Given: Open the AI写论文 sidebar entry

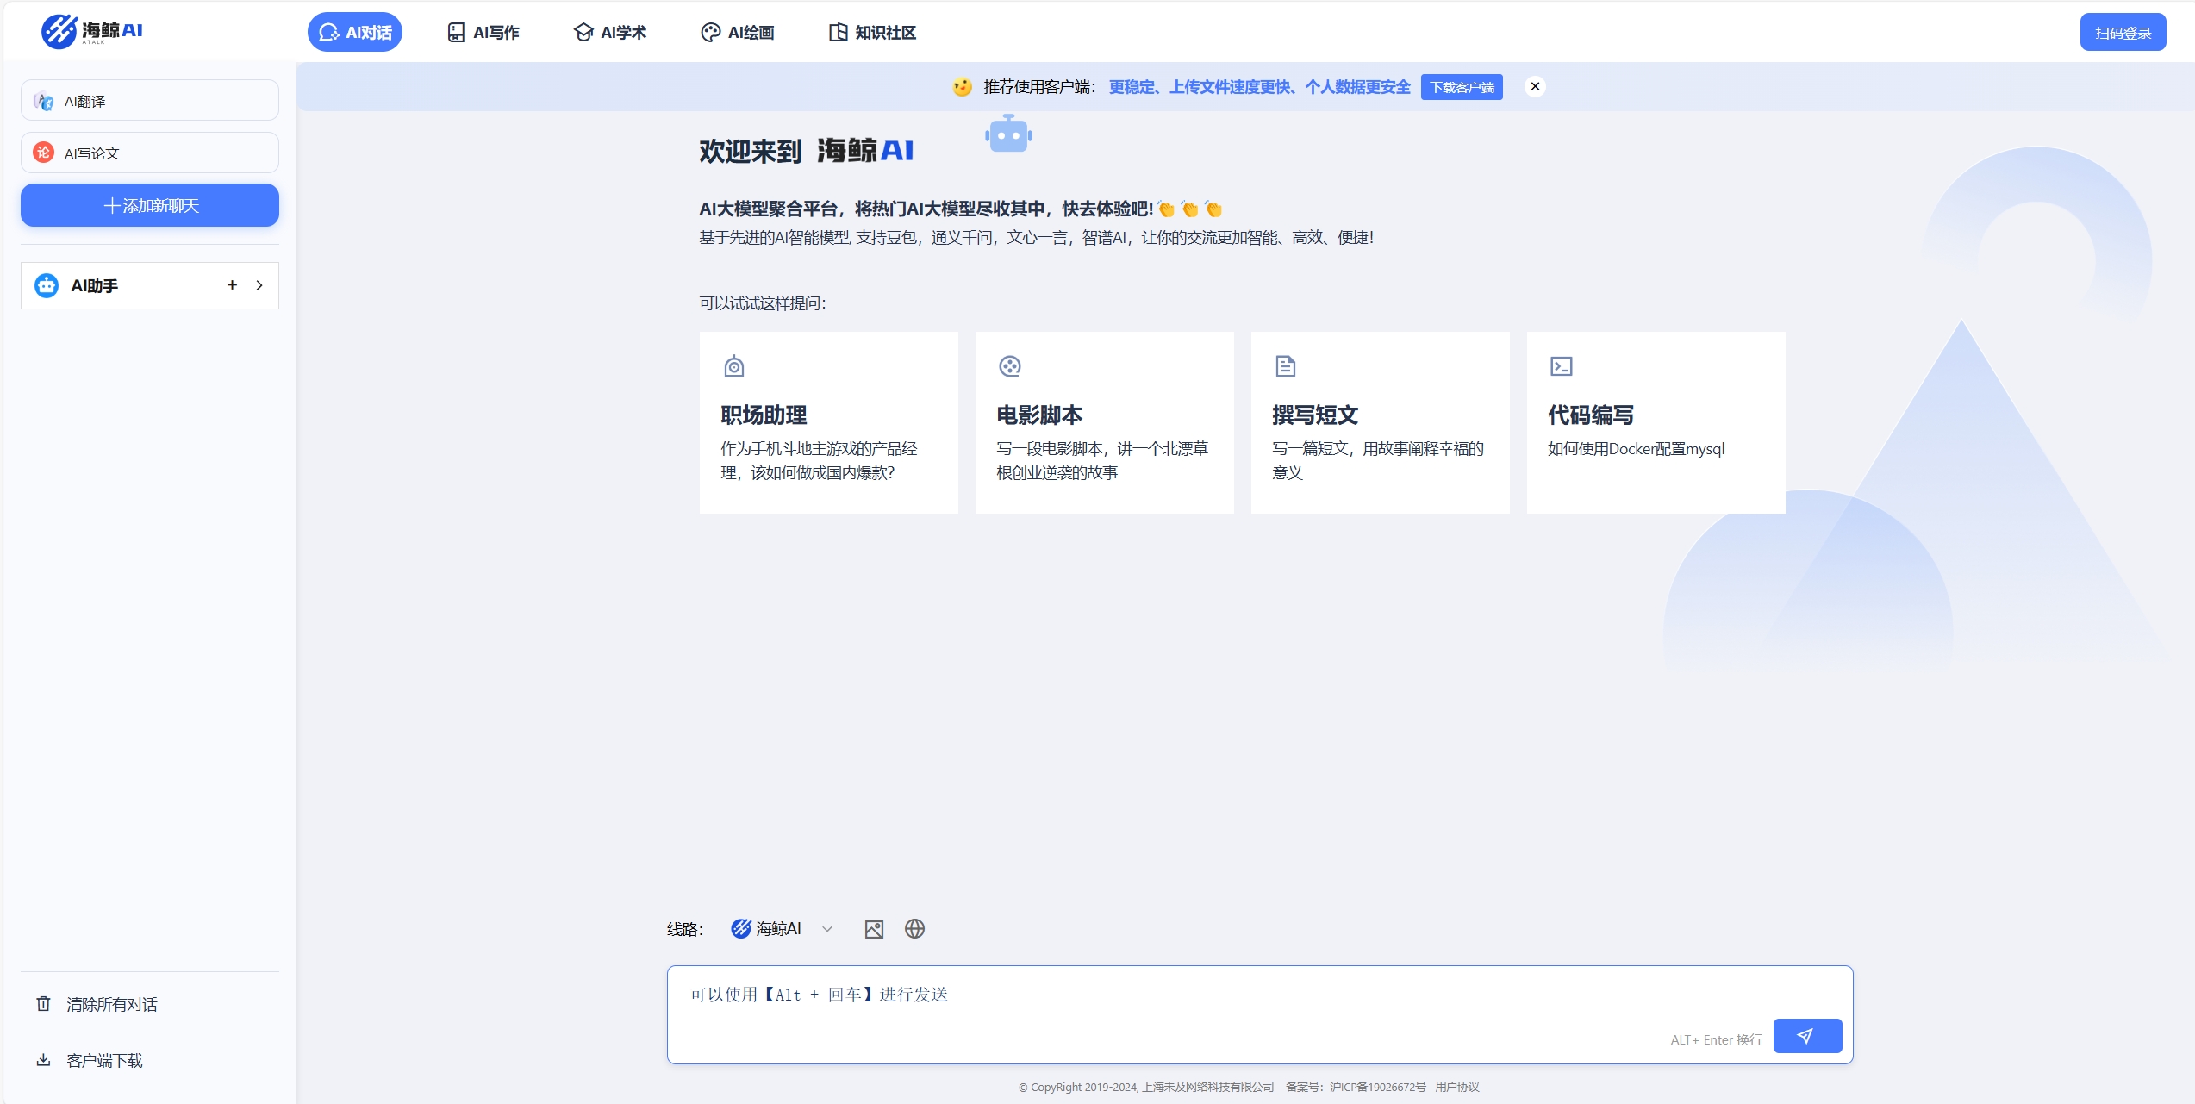Looking at the screenshot, I should (150, 153).
